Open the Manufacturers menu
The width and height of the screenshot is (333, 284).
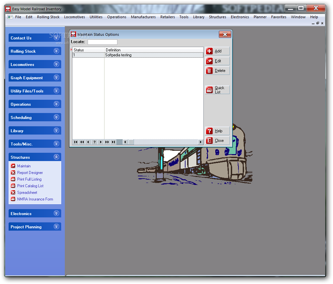143,17
